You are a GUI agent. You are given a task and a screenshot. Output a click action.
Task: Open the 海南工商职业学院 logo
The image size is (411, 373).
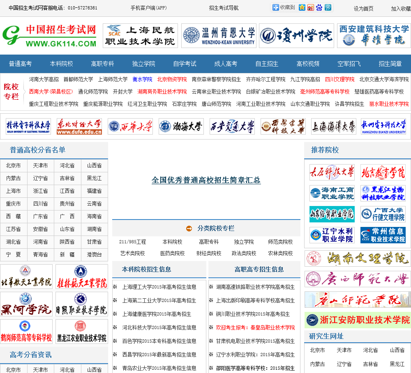332,193
